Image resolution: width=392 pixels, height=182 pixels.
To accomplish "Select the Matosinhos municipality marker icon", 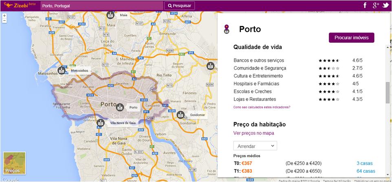I will (62, 71).
